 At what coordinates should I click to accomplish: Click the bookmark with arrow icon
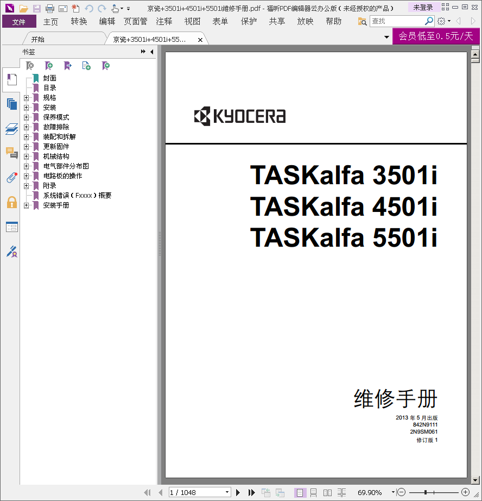[68, 66]
